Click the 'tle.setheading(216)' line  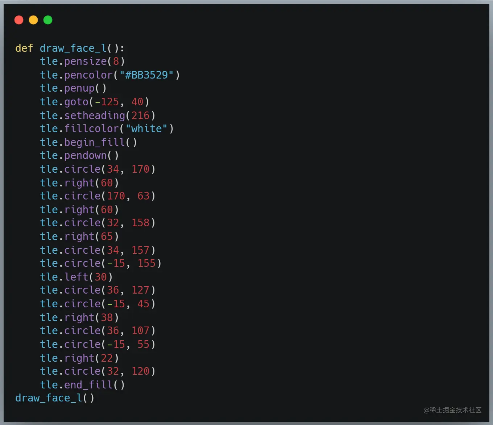click(x=98, y=115)
